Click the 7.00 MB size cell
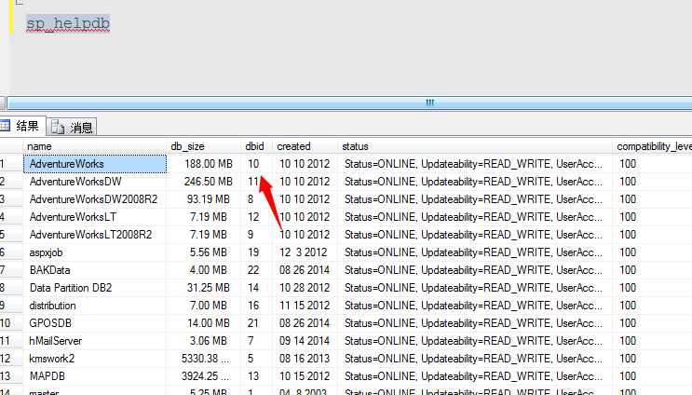The height and width of the screenshot is (395, 692). click(x=204, y=306)
